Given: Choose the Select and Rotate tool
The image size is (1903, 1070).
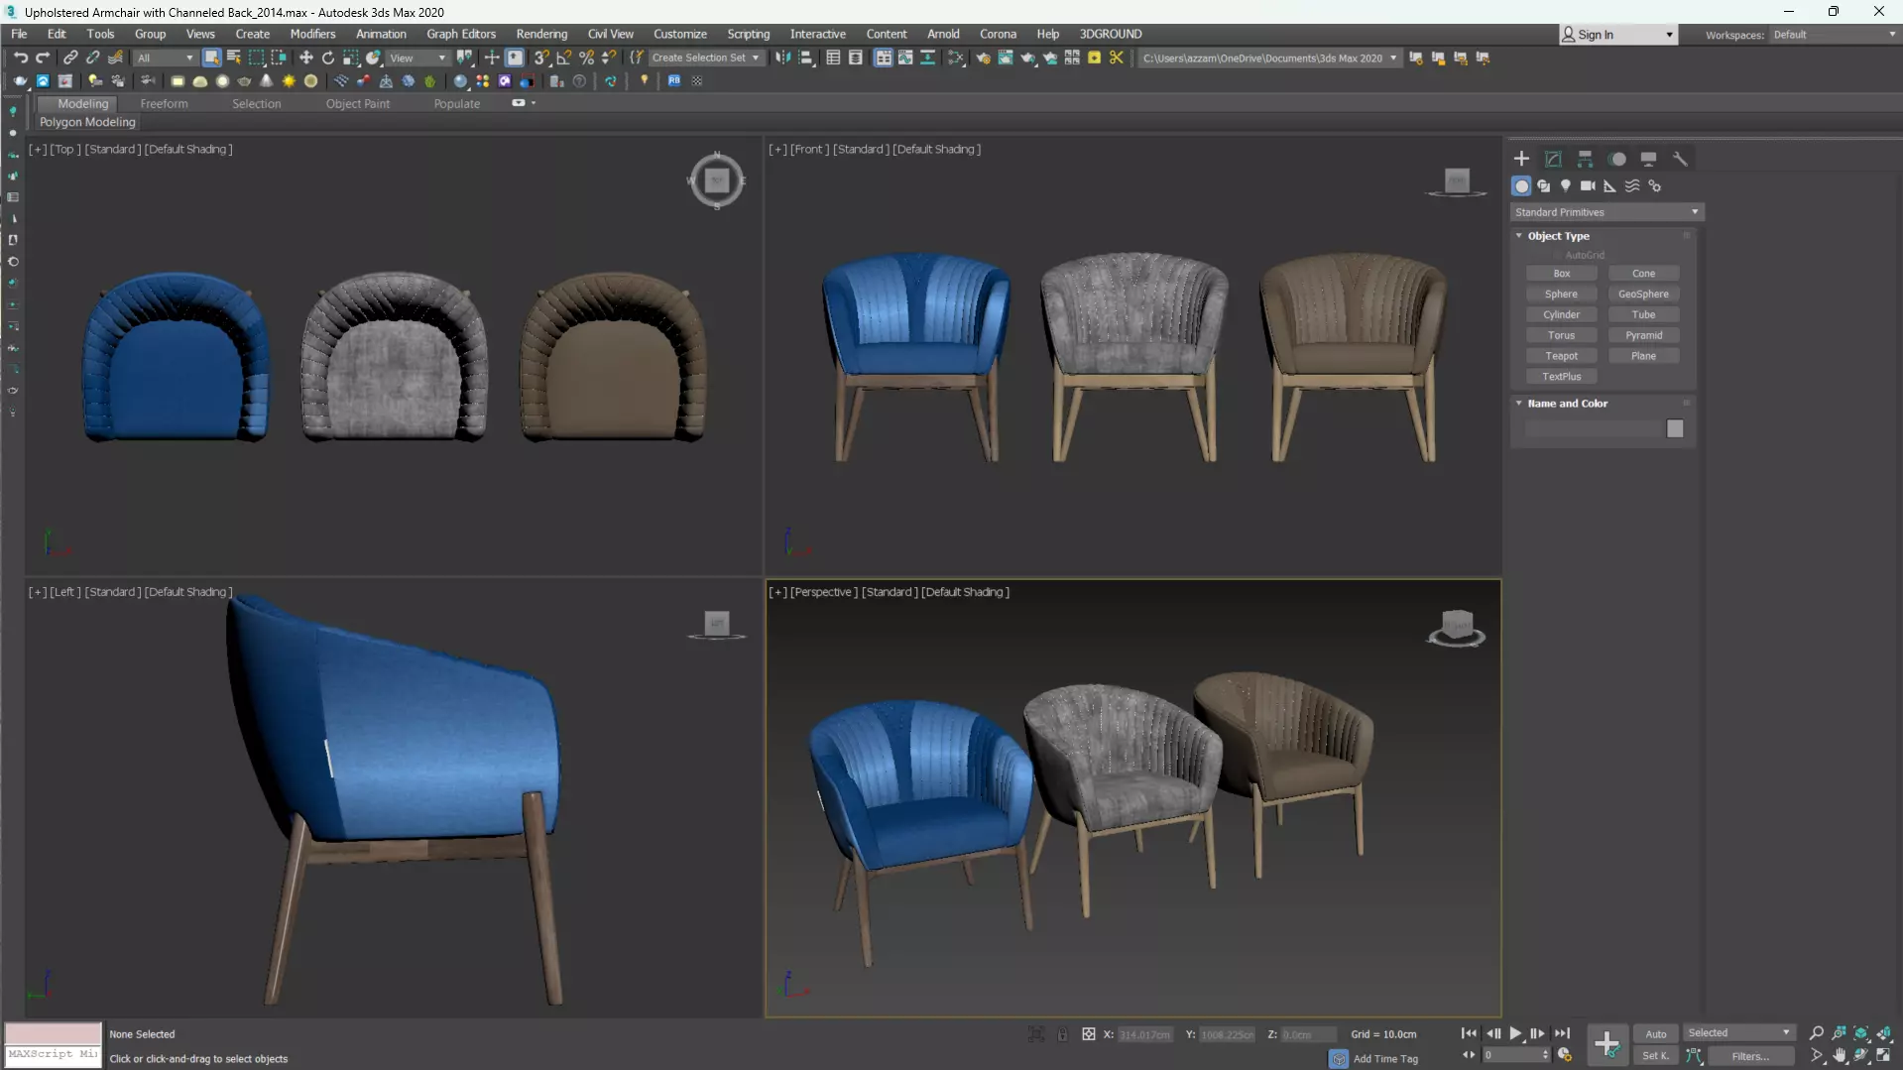Looking at the screenshot, I should [x=328, y=58].
